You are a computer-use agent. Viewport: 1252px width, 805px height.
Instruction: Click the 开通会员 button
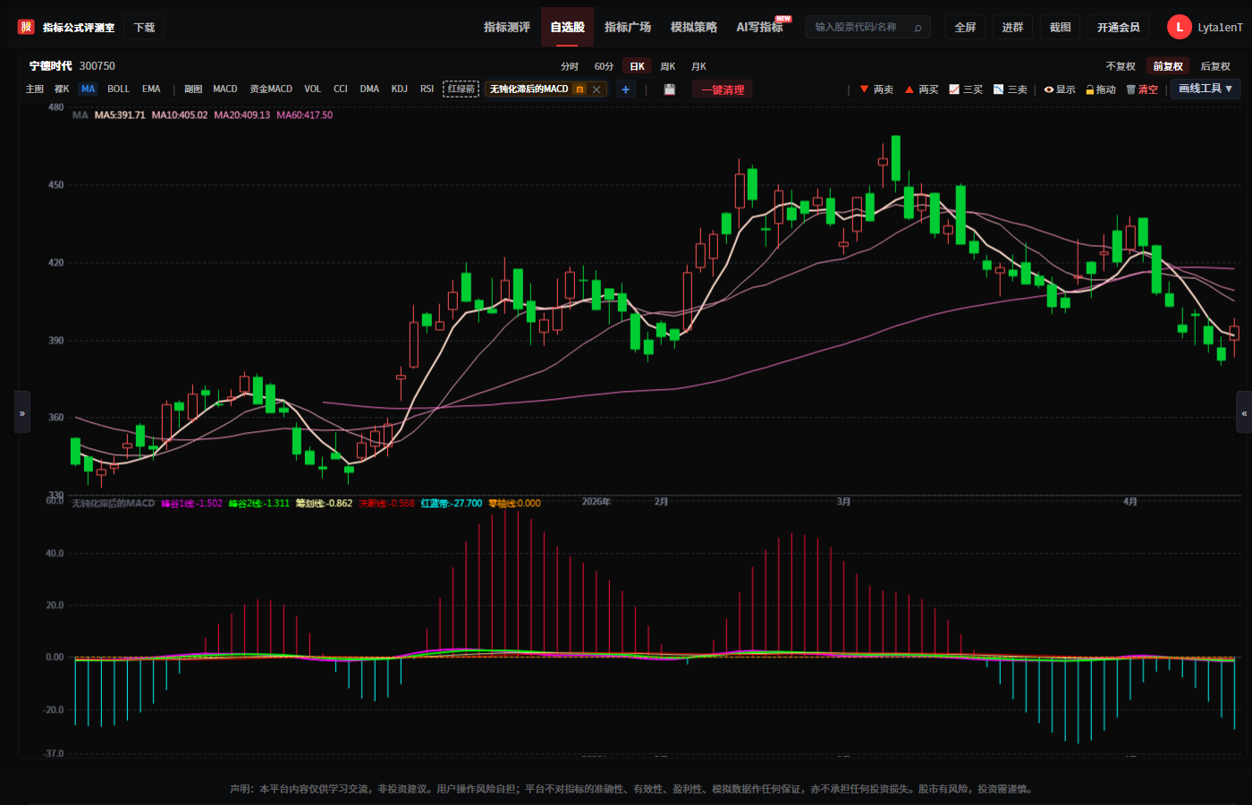click(x=1119, y=28)
